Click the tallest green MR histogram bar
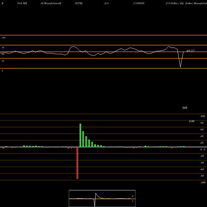The image size is (207, 207). pyautogui.click(x=80, y=135)
